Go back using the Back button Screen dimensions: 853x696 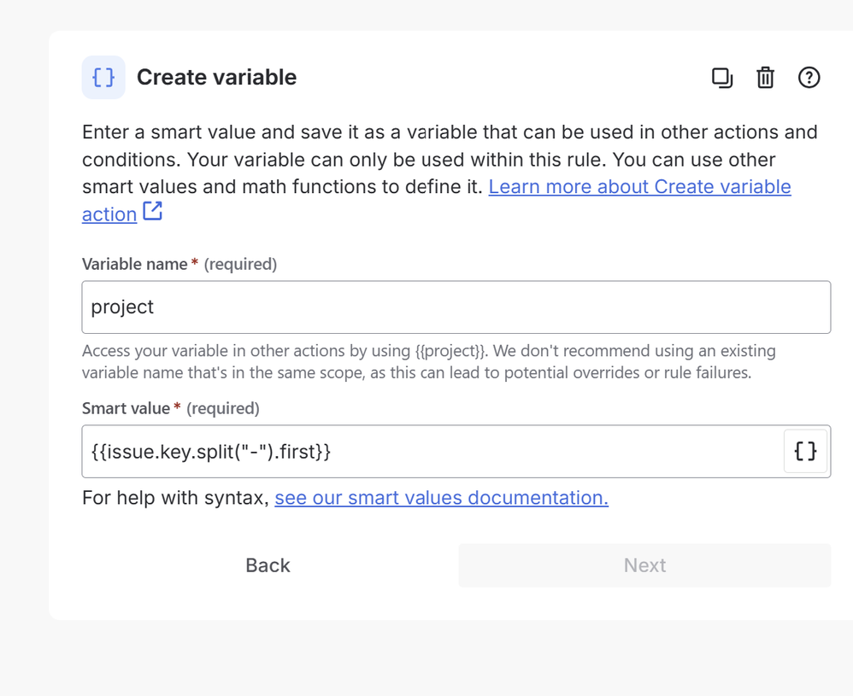(x=268, y=565)
